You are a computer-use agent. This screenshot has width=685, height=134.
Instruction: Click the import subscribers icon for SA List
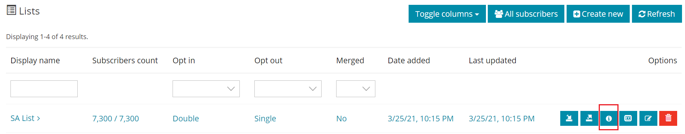pyautogui.click(x=569, y=118)
